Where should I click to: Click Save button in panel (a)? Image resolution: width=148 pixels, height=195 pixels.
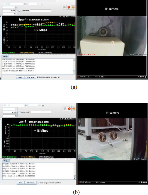pos(20,77)
